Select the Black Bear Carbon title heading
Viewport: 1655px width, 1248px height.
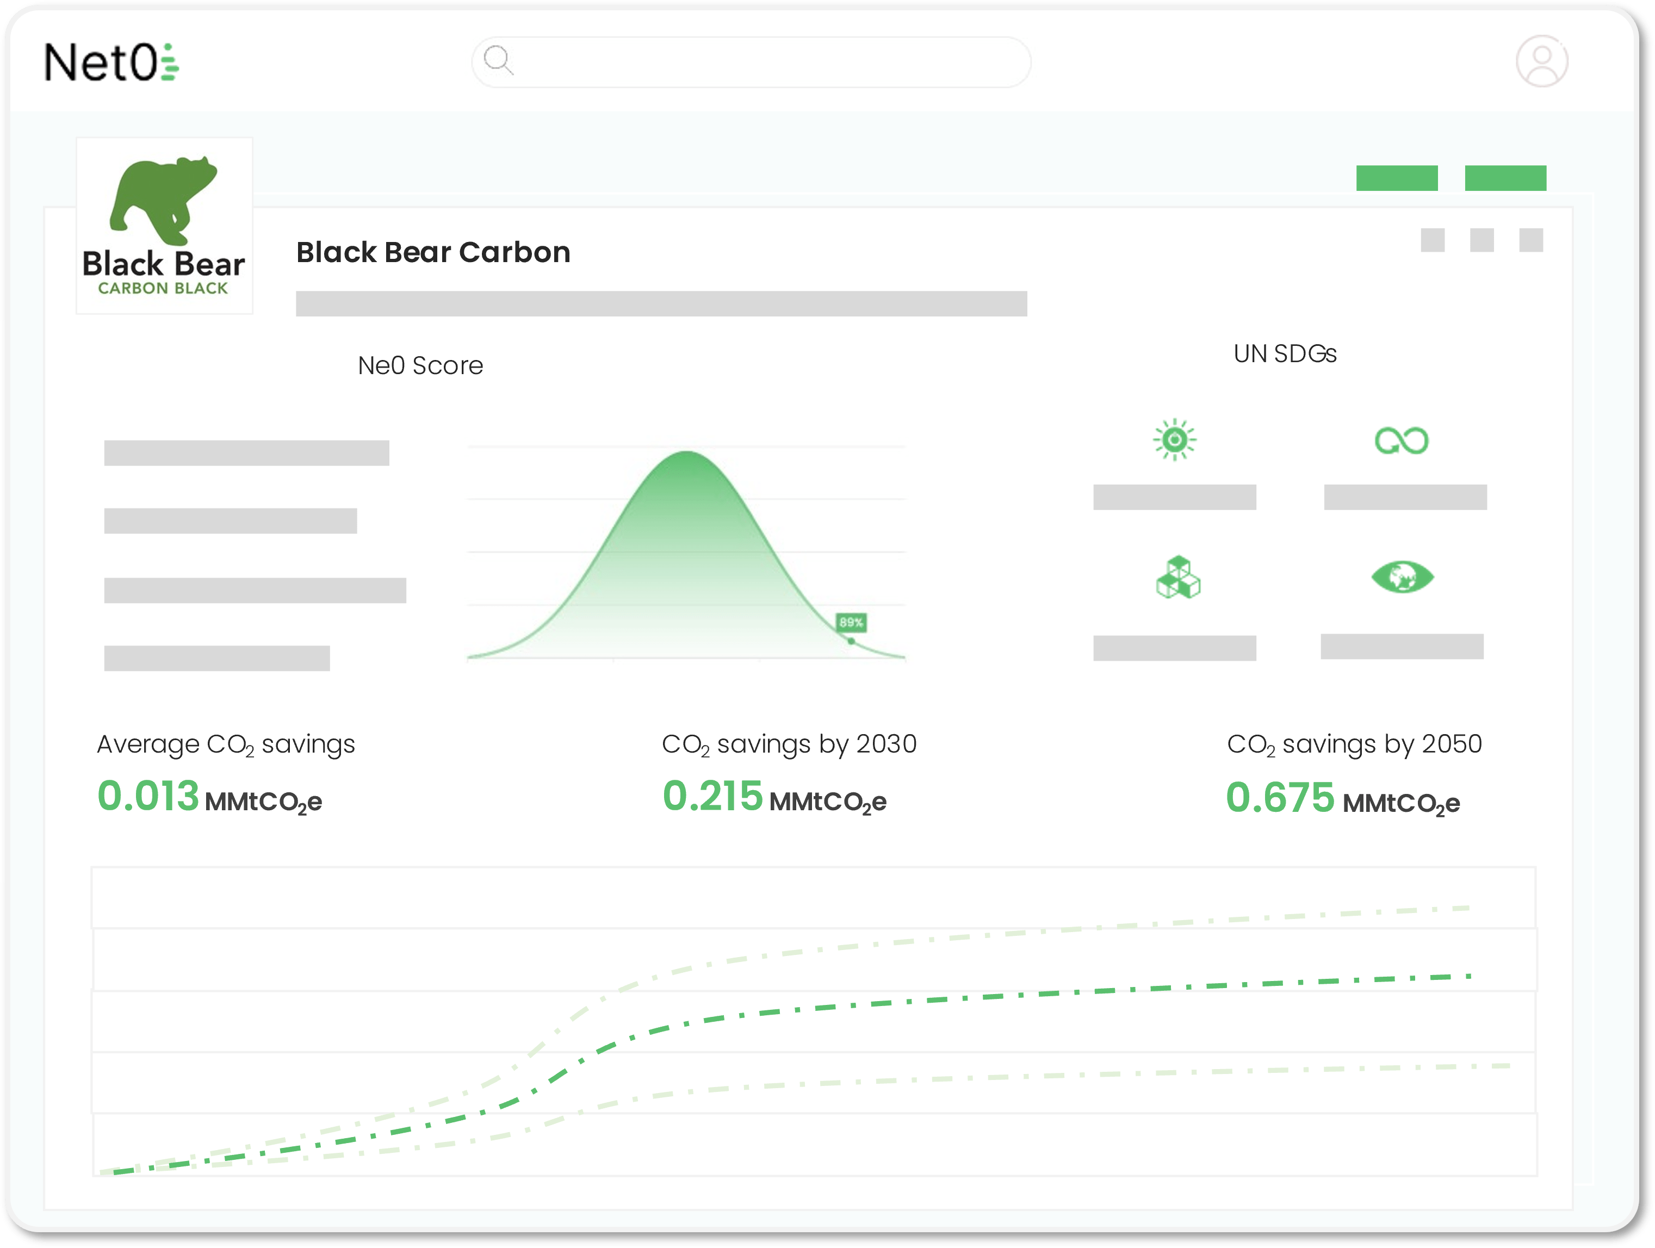coord(432,252)
